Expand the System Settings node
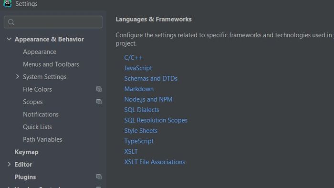 [x=18, y=76]
